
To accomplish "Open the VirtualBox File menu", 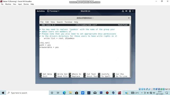I will pyautogui.click(x=2, y=4).
